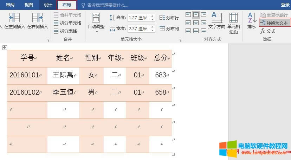This screenshot has width=291, height=160.
Task: Increase the row height (高度) spinner
Action: 153,16
